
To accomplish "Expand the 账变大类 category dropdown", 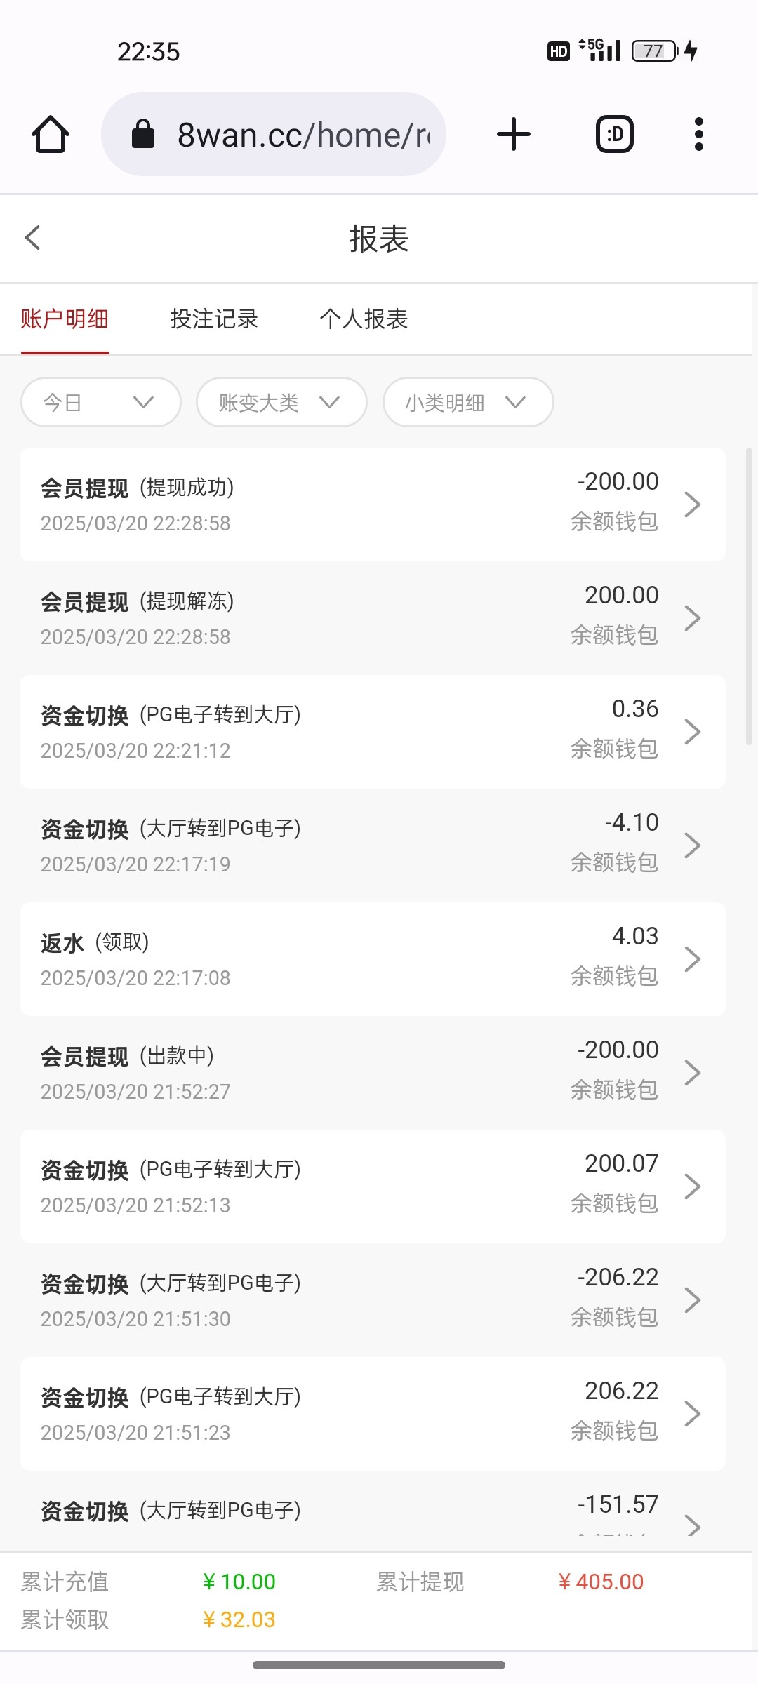I will 281,402.
